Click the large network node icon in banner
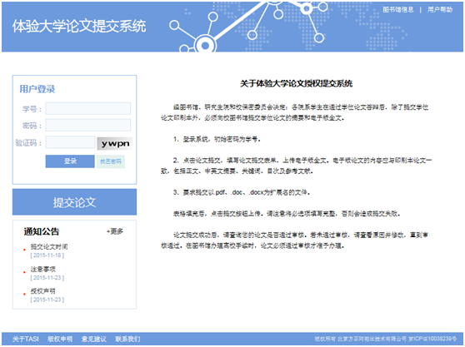 [x=205, y=45]
